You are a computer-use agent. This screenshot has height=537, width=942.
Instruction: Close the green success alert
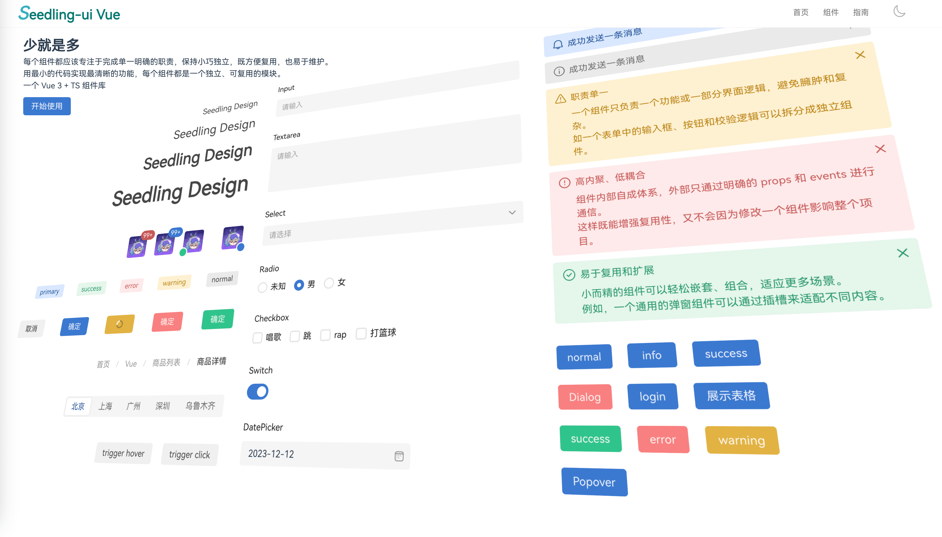click(903, 253)
